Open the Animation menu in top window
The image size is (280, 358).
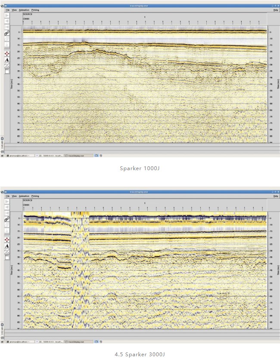click(x=24, y=9)
